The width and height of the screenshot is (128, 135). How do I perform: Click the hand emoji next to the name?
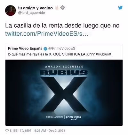click(x=57, y=8)
